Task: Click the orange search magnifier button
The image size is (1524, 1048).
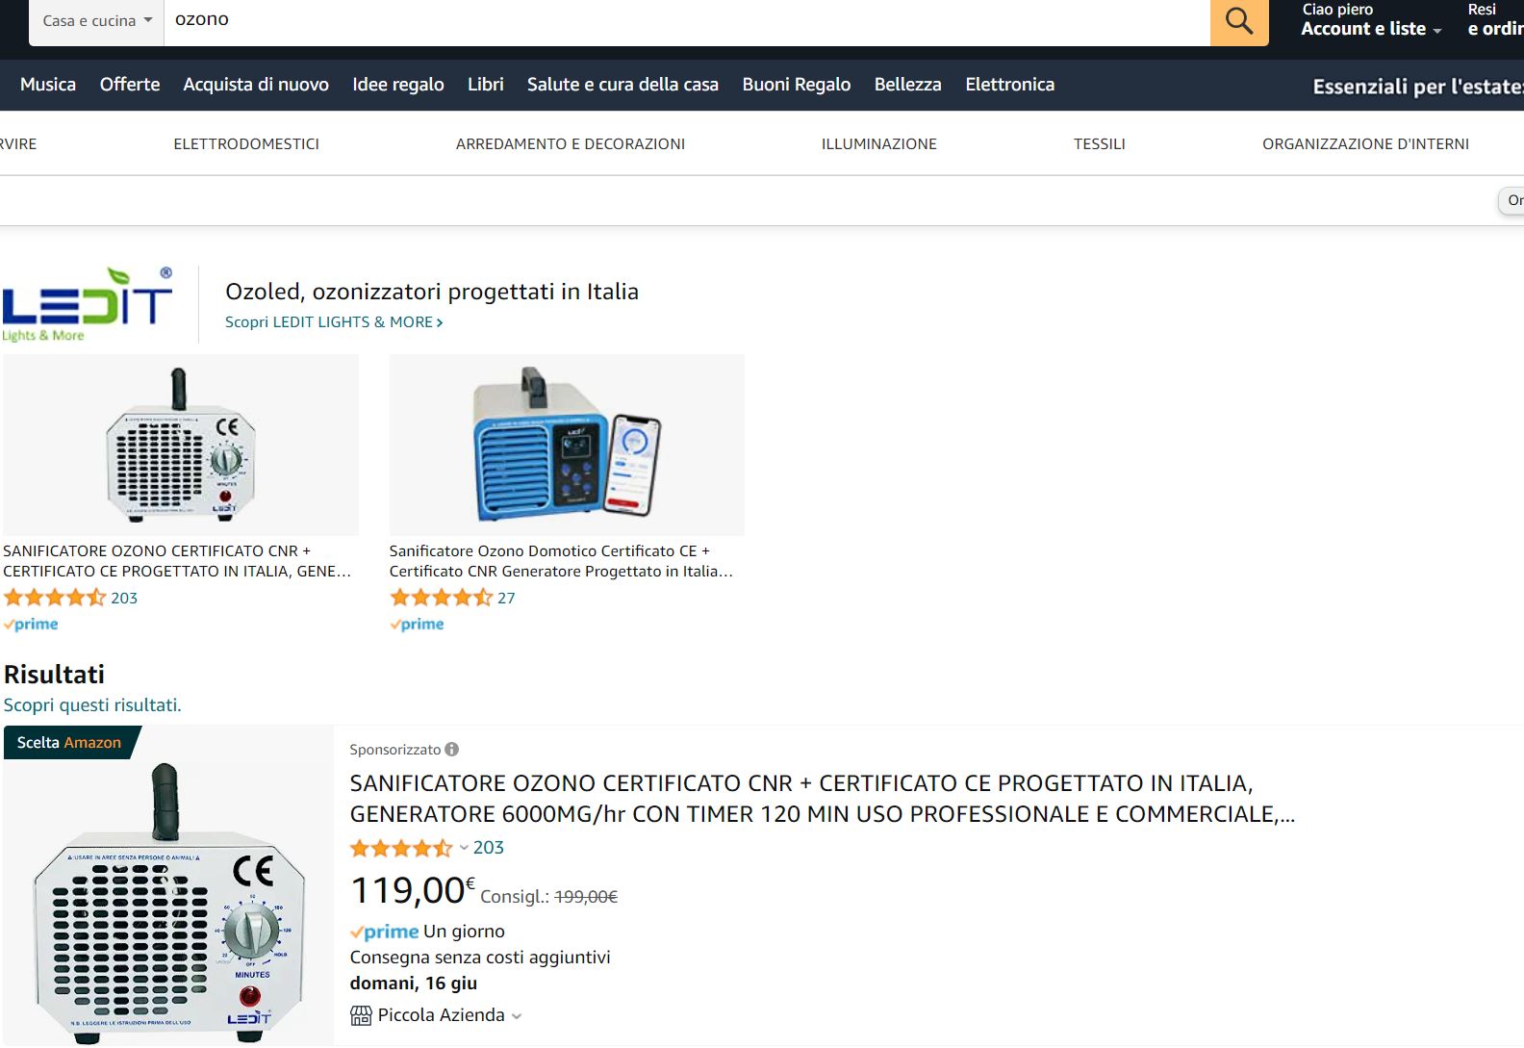Action: pos(1239,20)
